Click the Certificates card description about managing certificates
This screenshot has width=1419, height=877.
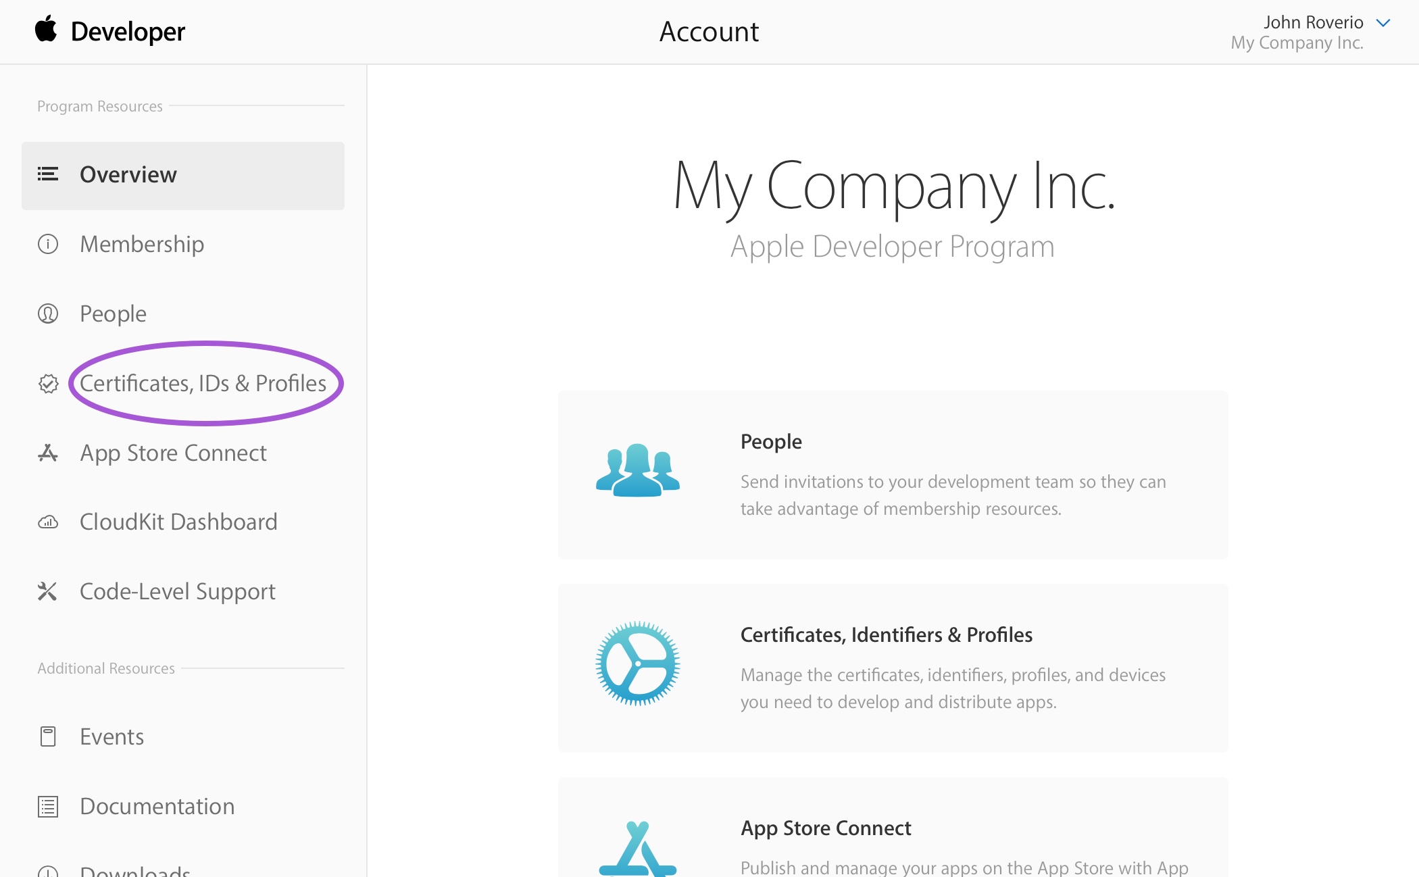pos(953,688)
